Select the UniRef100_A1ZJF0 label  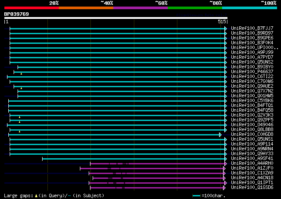pyautogui.click(x=252, y=168)
